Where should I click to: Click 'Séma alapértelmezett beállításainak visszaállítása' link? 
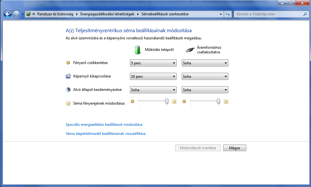tap(106, 134)
